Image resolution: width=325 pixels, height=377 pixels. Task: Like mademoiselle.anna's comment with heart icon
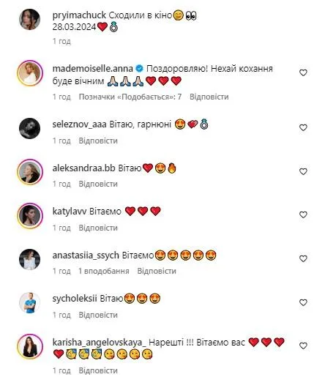click(x=303, y=72)
